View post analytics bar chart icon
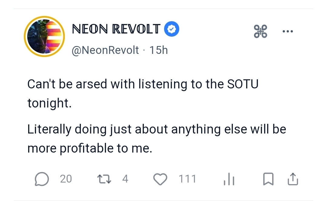This screenshot has width=327, height=201. [229, 179]
